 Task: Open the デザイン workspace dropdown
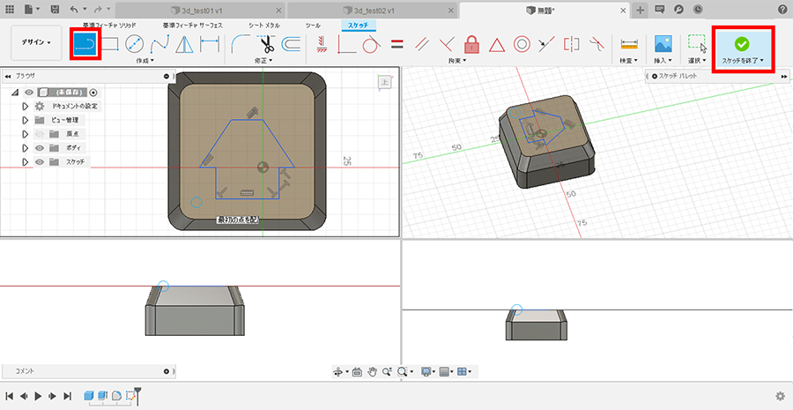pos(36,42)
